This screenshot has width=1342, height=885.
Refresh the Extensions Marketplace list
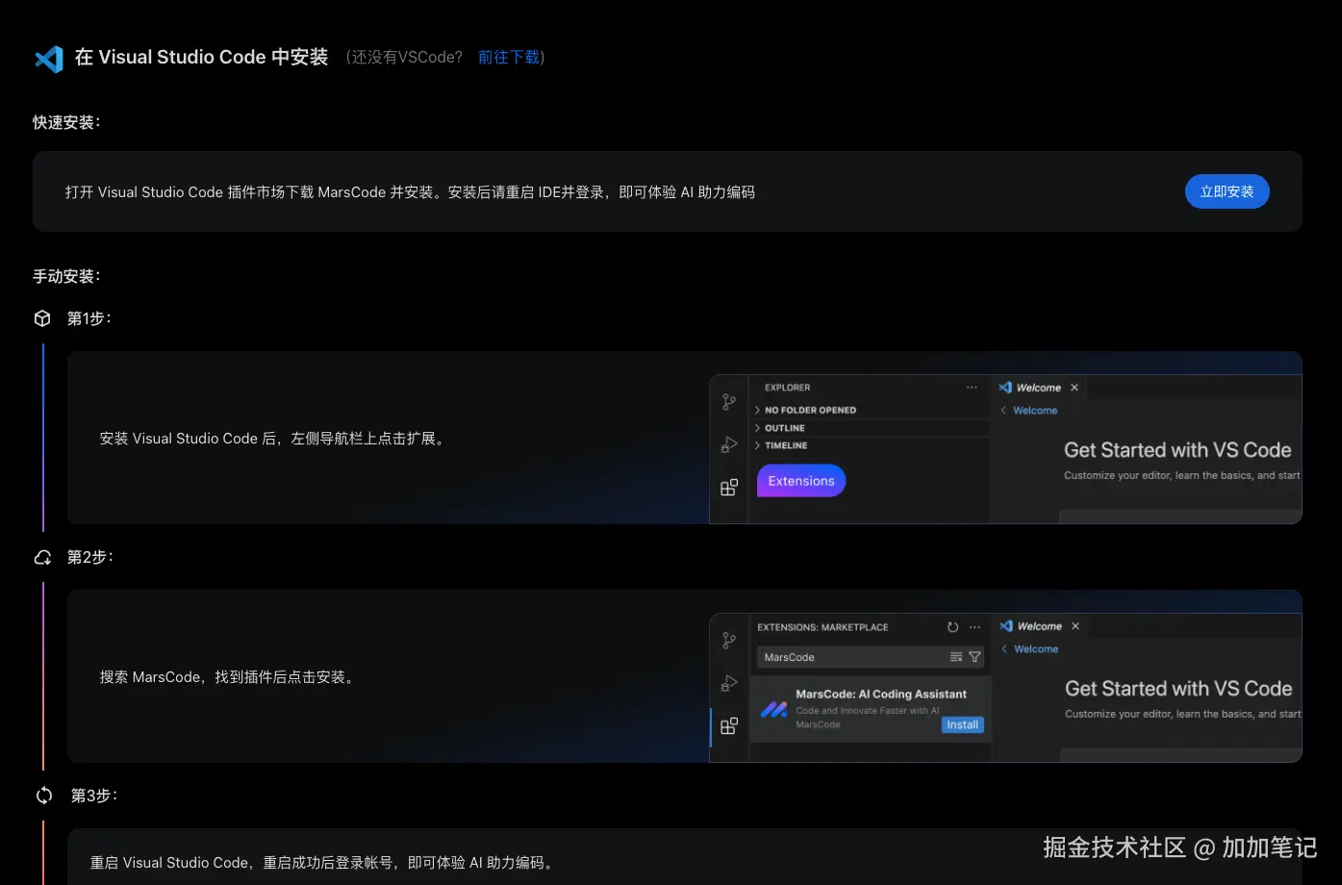[952, 627]
